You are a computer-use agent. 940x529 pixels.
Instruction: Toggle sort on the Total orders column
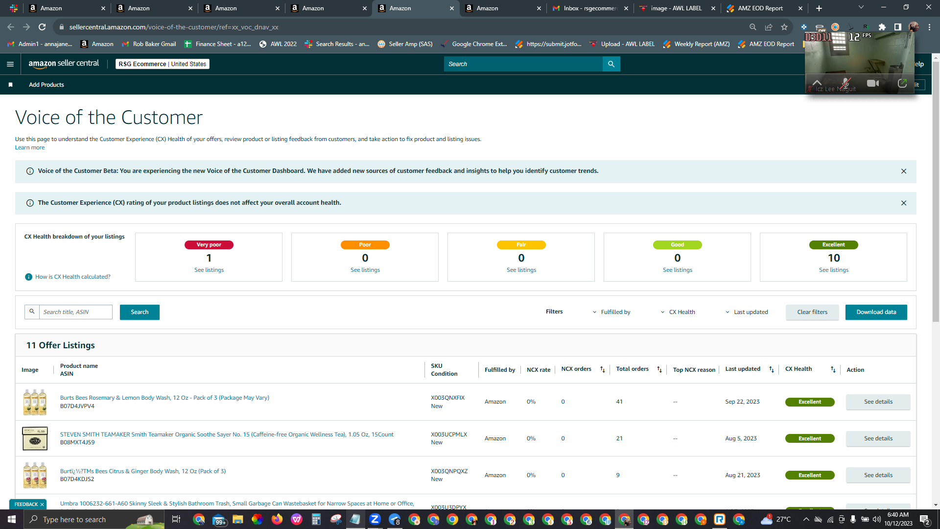point(659,370)
